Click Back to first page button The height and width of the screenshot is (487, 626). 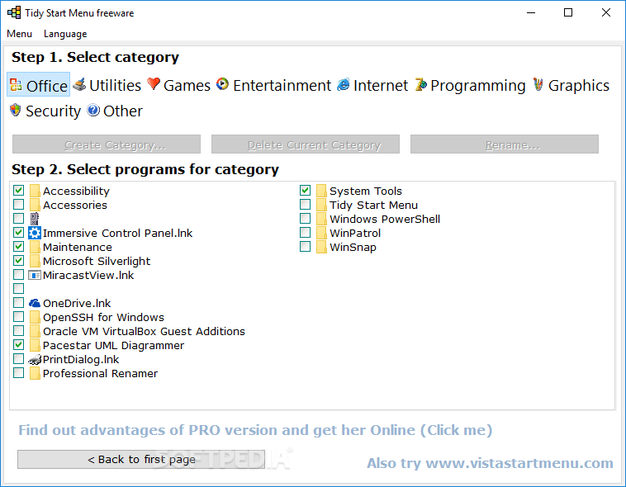[141, 460]
